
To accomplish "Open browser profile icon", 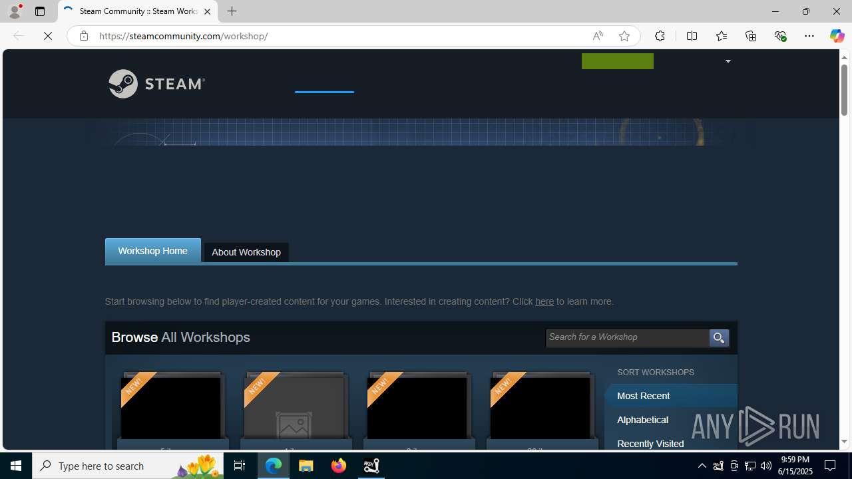I will coord(15,11).
